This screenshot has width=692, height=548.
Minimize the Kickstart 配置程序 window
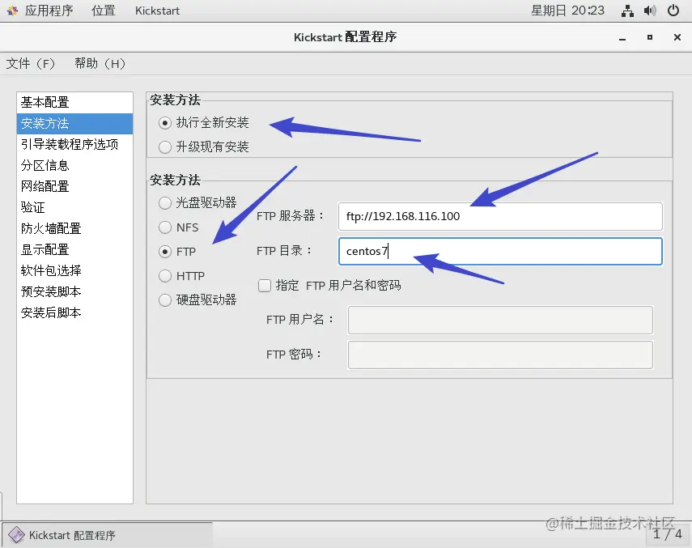coord(622,38)
